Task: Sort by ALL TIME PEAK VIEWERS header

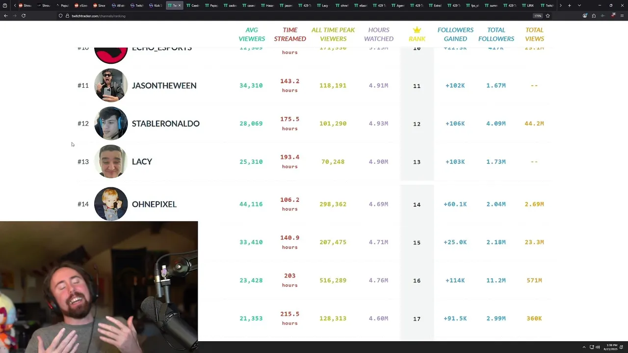Action: click(x=333, y=34)
